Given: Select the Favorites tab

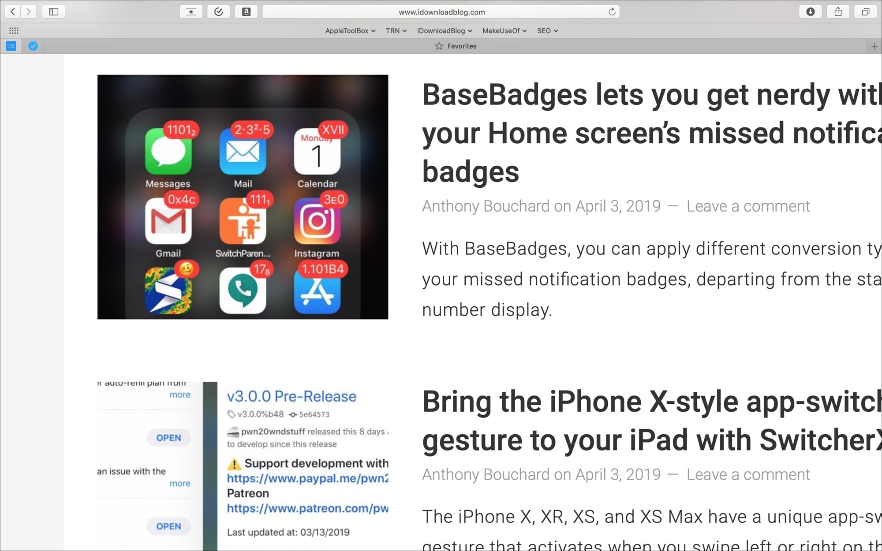Looking at the screenshot, I should 456,46.
